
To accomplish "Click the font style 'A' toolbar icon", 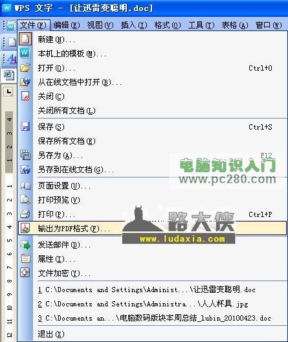I will [12, 58].
